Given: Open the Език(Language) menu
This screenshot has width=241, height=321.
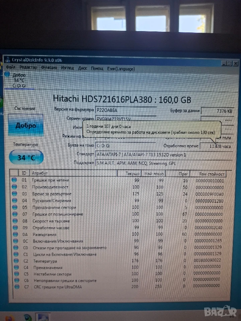Looking at the screenshot, I should [x=121, y=69].
